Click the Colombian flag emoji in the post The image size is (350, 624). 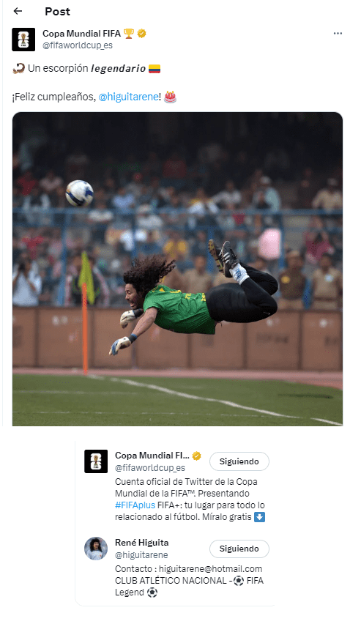coord(154,69)
